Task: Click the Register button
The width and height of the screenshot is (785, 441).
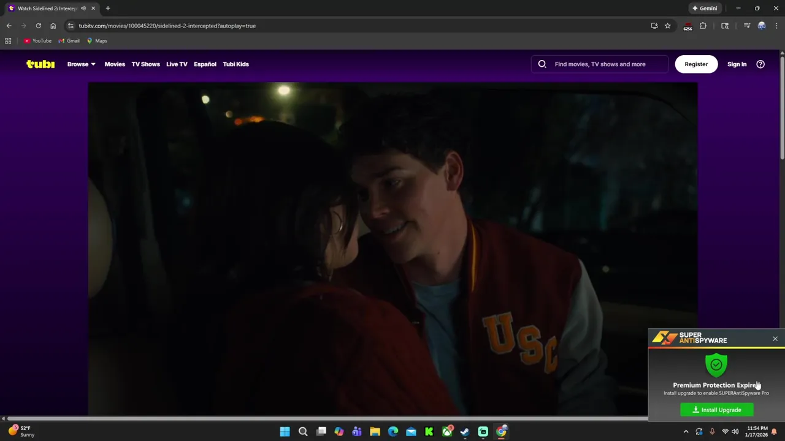Action: 696,64
